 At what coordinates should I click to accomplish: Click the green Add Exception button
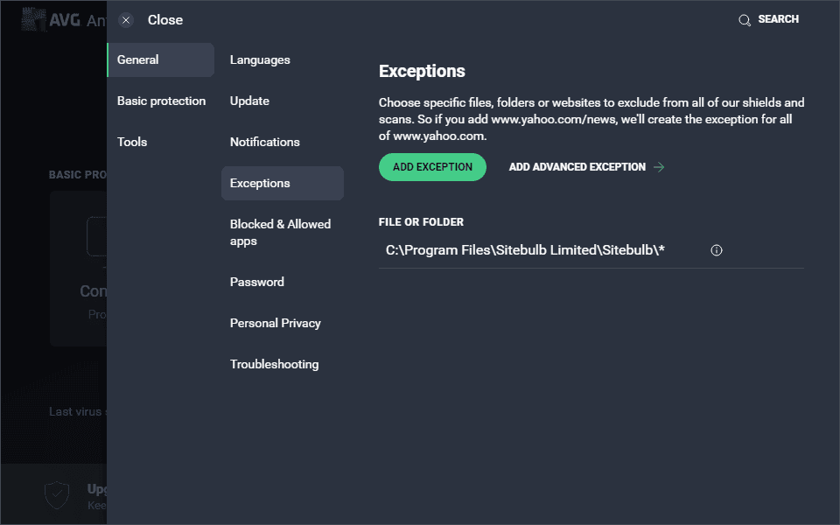point(432,167)
